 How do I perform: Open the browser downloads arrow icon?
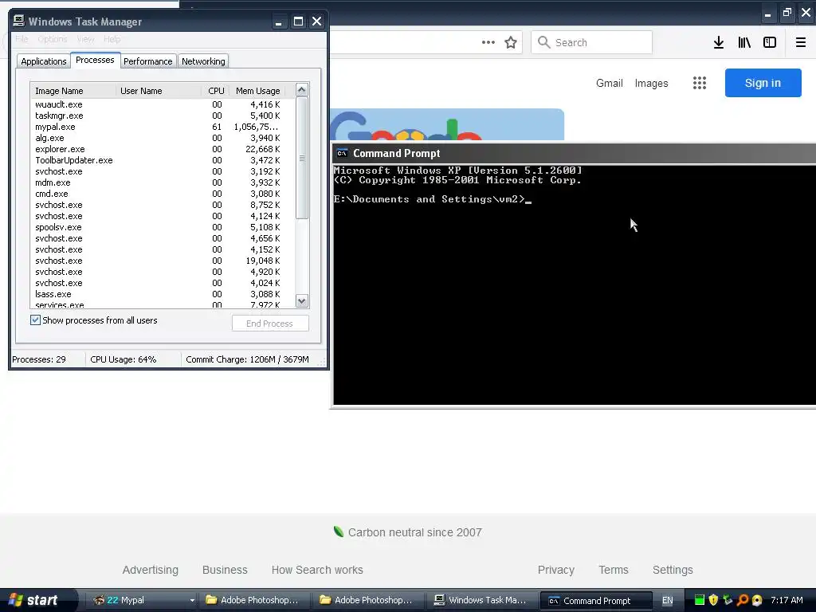(x=718, y=42)
